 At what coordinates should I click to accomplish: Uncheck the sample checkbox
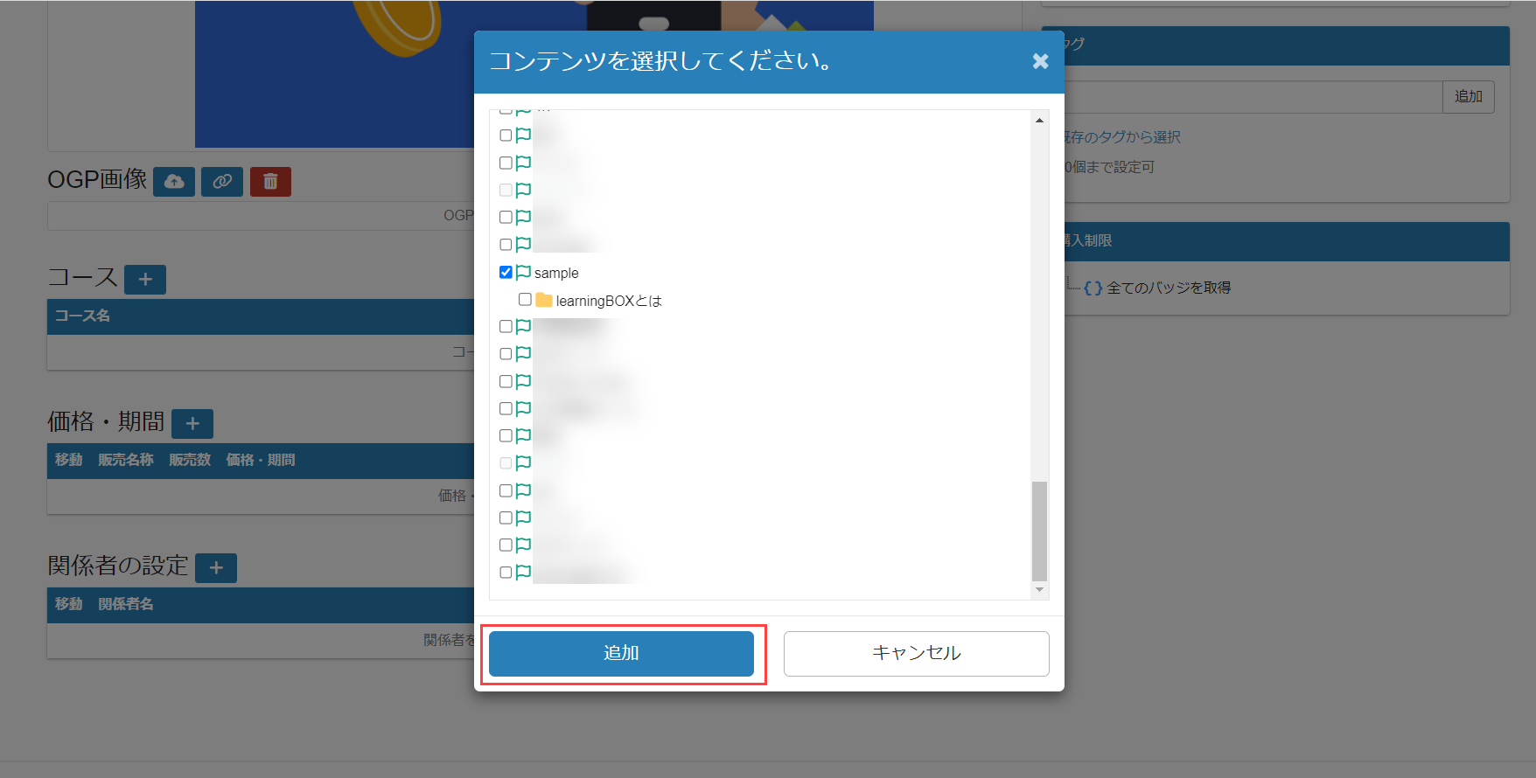point(506,273)
